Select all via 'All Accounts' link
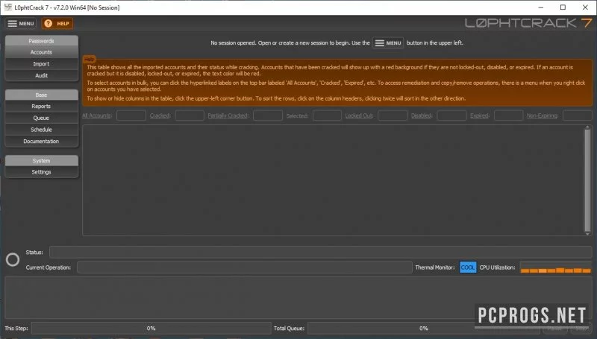 pyautogui.click(x=97, y=115)
